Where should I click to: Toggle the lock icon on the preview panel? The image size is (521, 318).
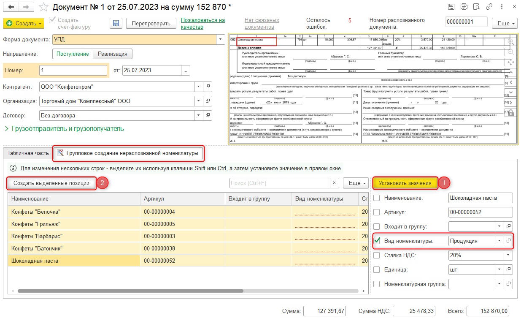coord(510,112)
